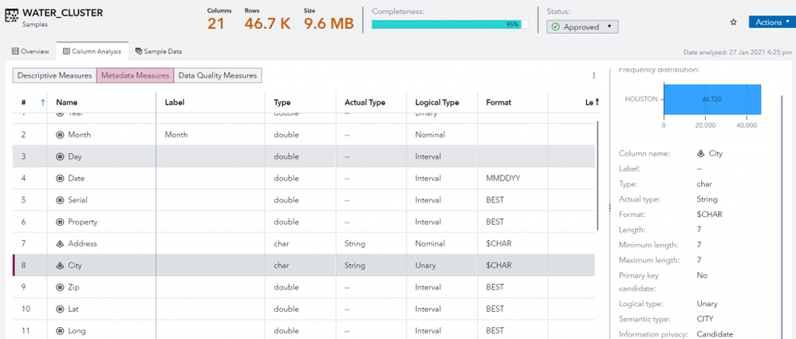Click the ascending sort arrow in # column

click(42, 102)
